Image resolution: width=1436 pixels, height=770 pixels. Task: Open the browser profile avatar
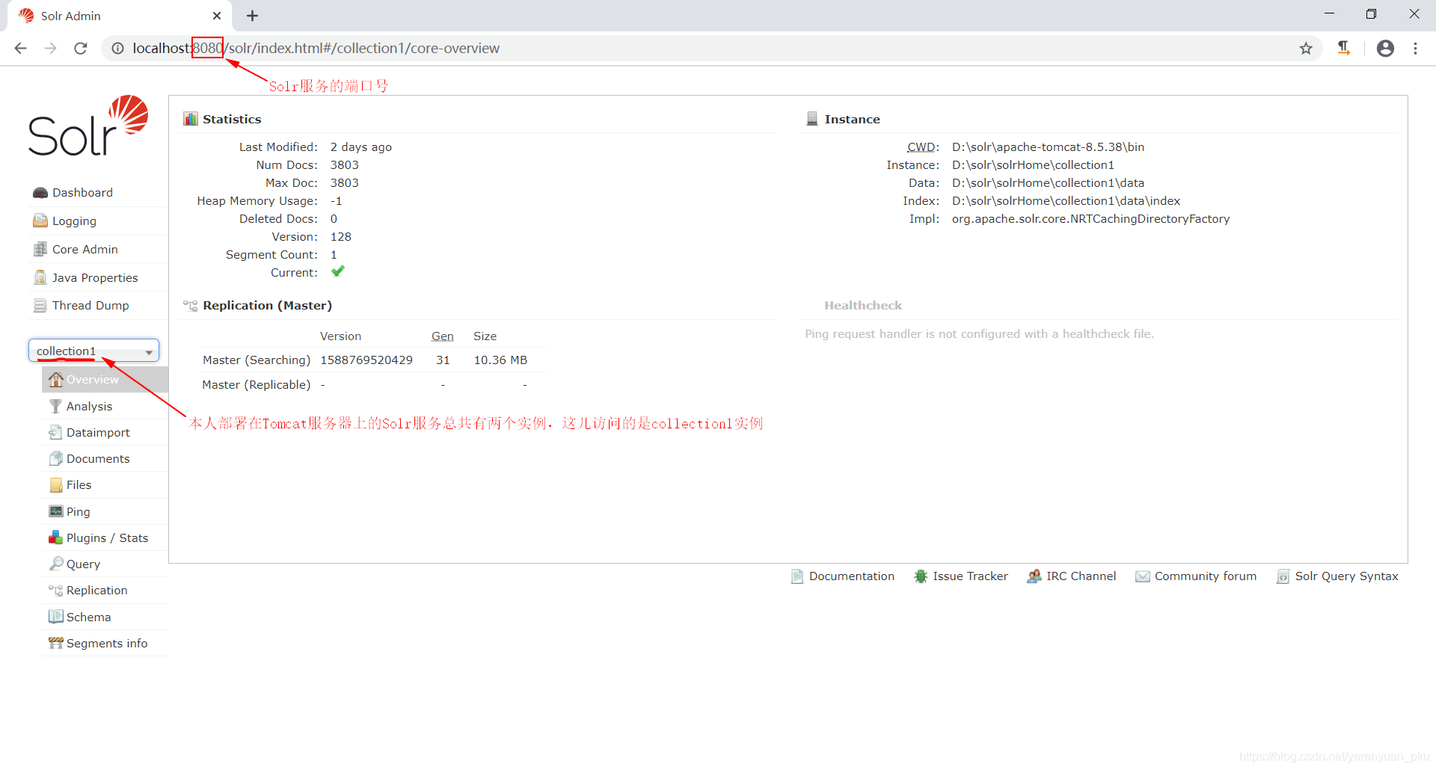(x=1385, y=49)
